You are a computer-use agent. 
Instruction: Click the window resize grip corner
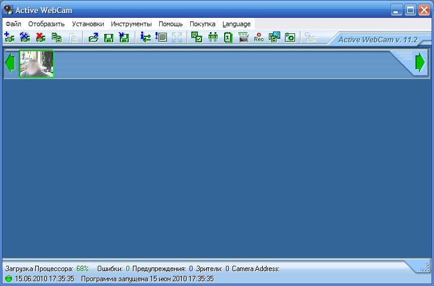[424, 268]
